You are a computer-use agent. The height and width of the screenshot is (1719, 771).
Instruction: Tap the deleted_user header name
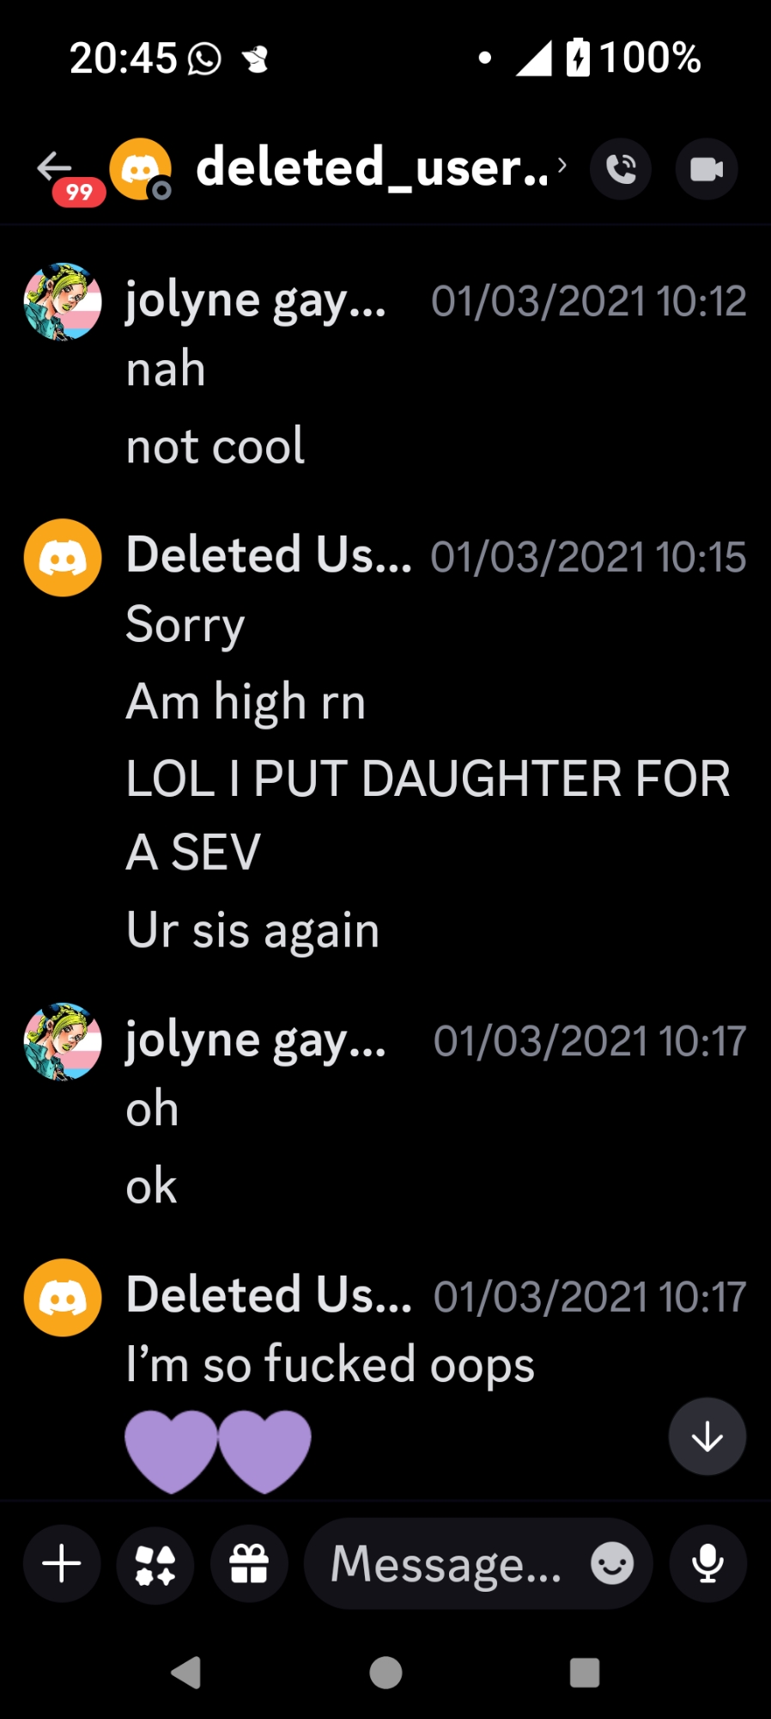tap(372, 168)
